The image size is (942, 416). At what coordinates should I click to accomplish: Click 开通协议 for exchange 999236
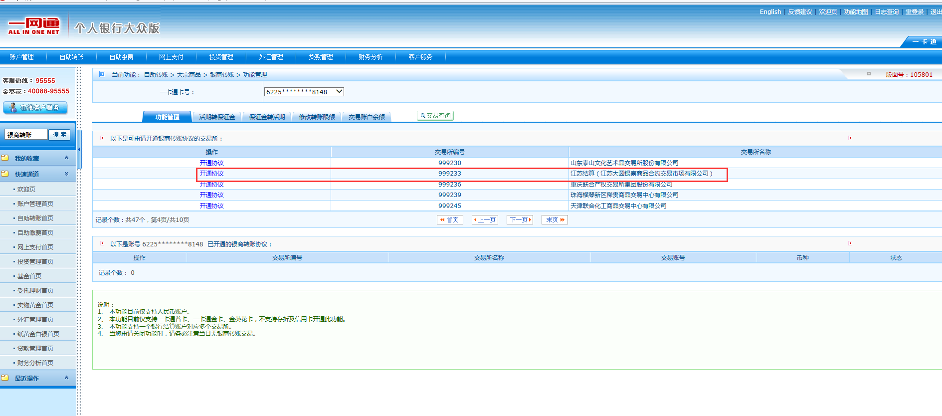tap(211, 184)
